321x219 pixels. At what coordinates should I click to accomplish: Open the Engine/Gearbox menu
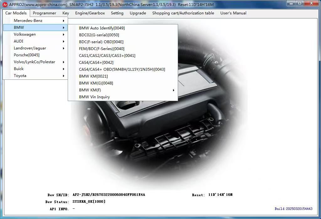(90, 13)
